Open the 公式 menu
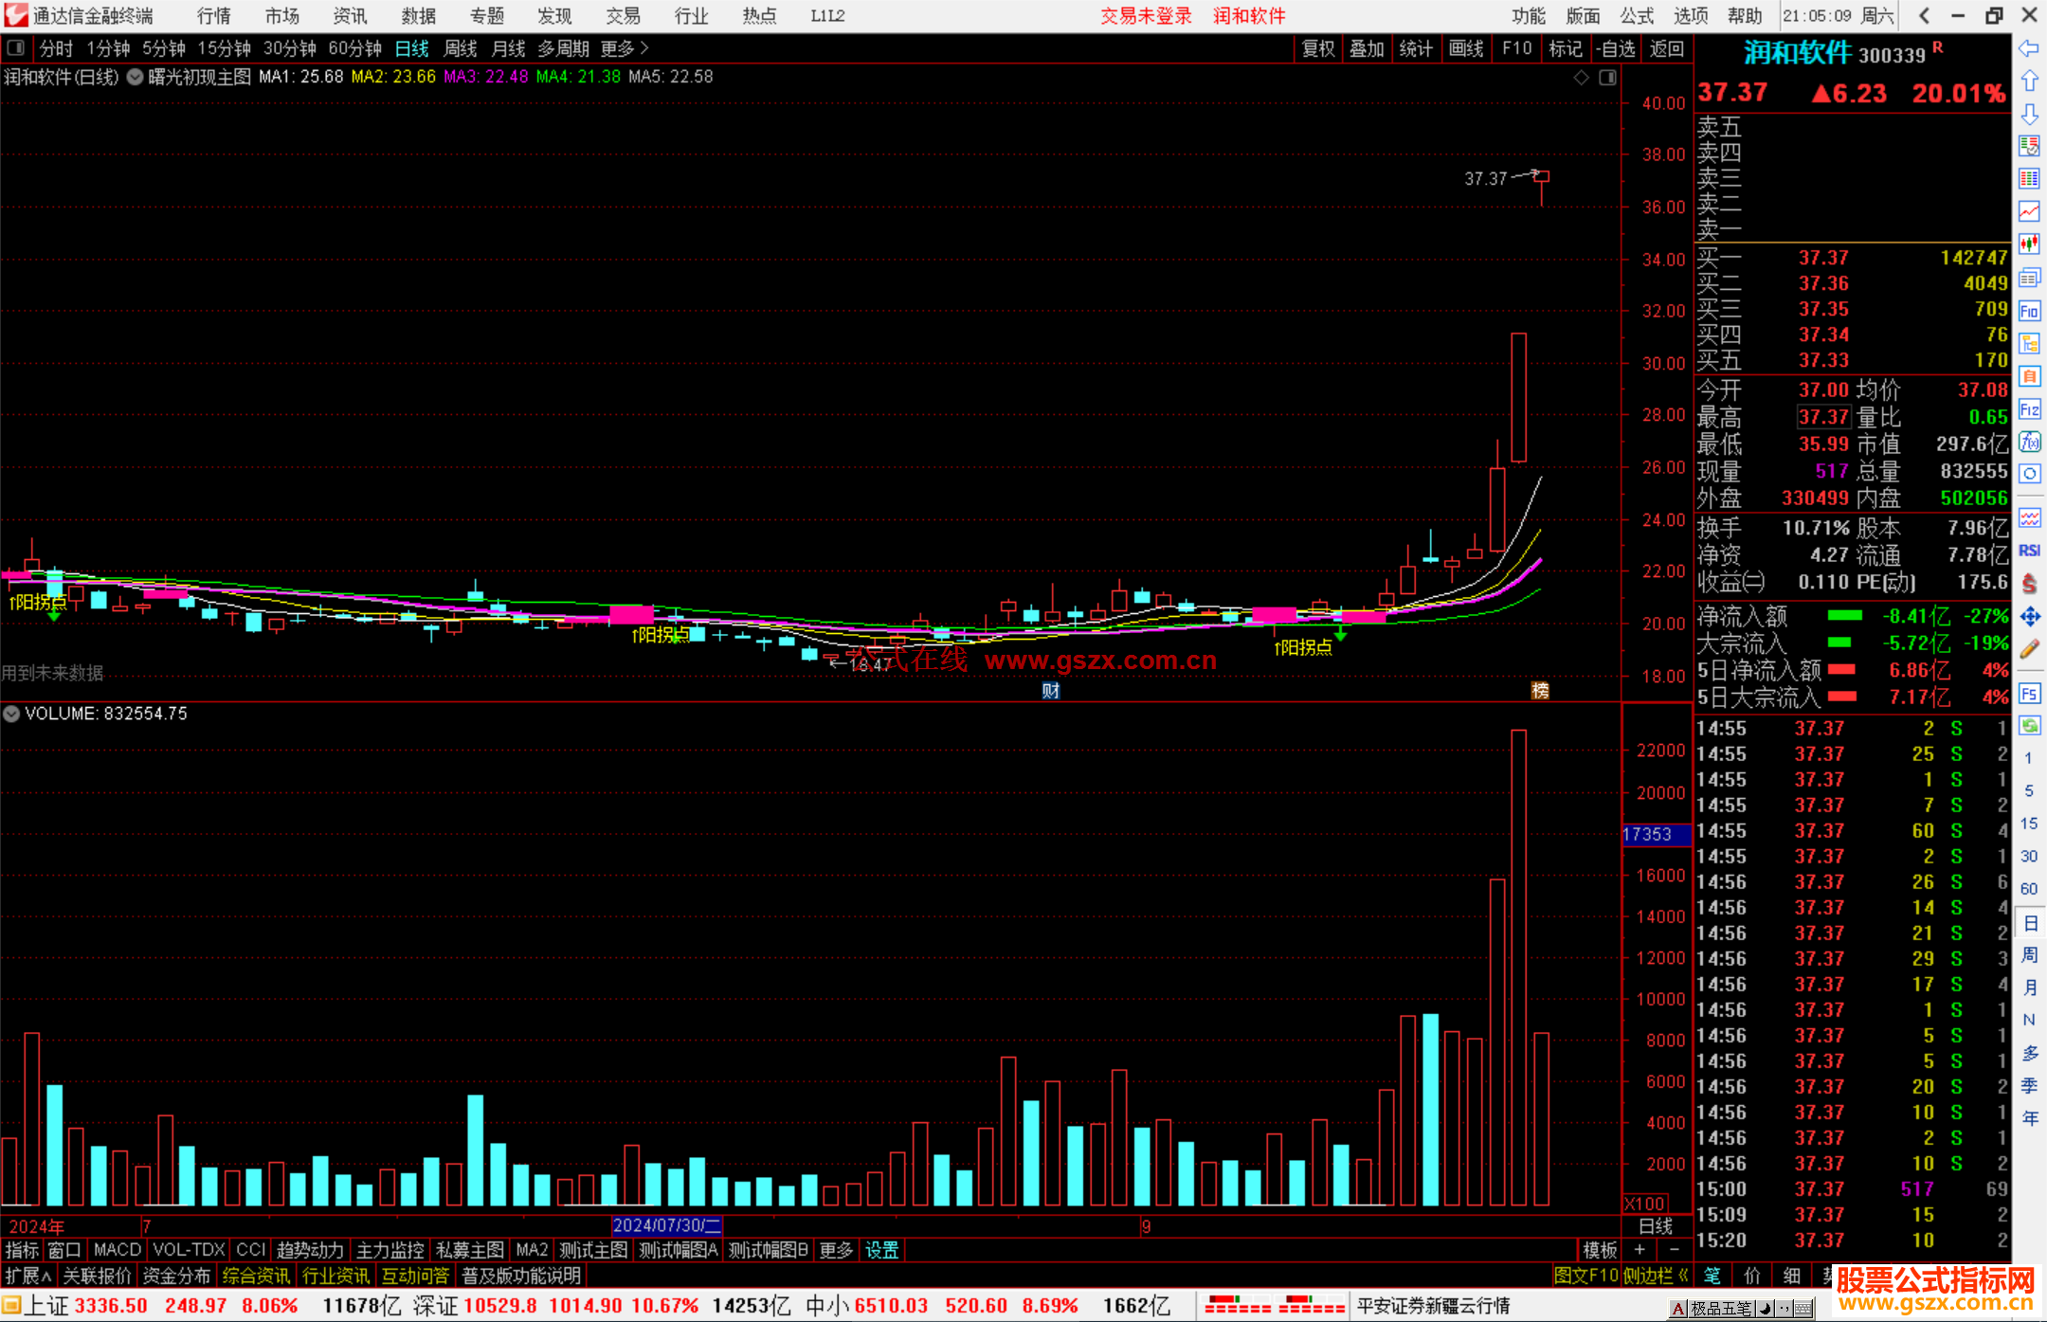 click(x=1637, y=16)
